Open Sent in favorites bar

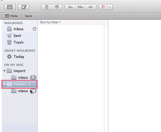(x=28, y=16)
